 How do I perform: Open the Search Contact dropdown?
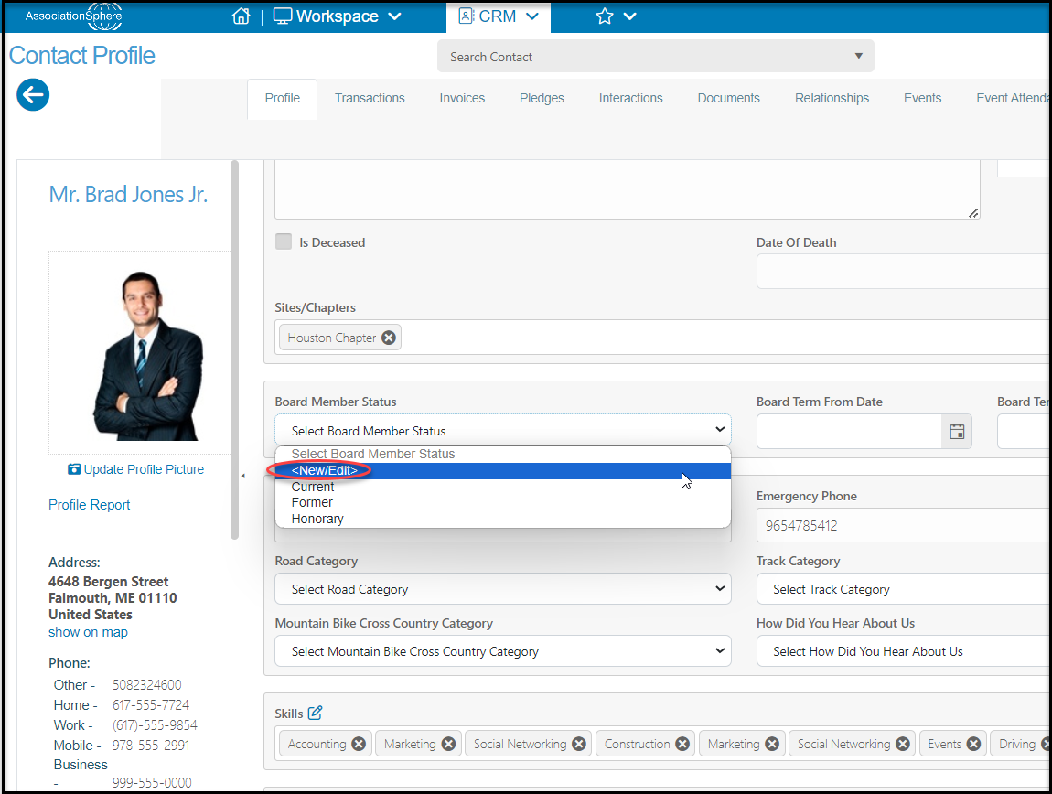click(x=656, y=57)
